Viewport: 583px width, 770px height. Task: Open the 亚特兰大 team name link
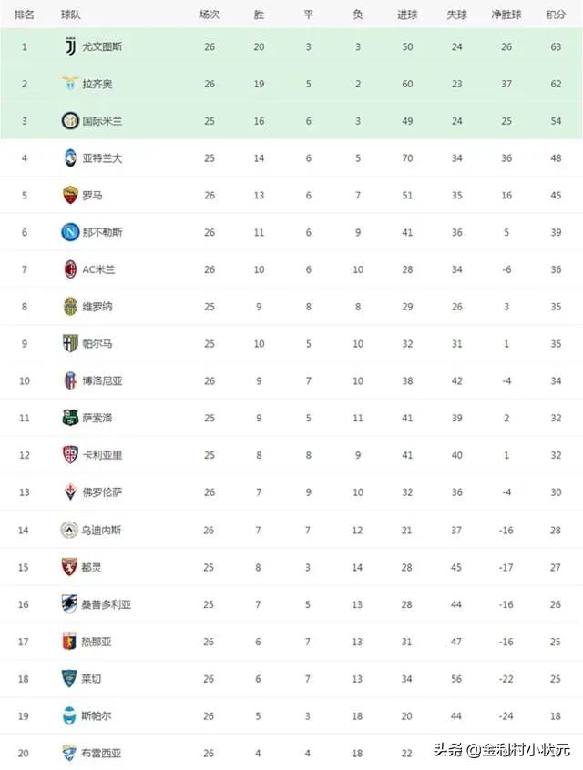[x=102, y=158]
